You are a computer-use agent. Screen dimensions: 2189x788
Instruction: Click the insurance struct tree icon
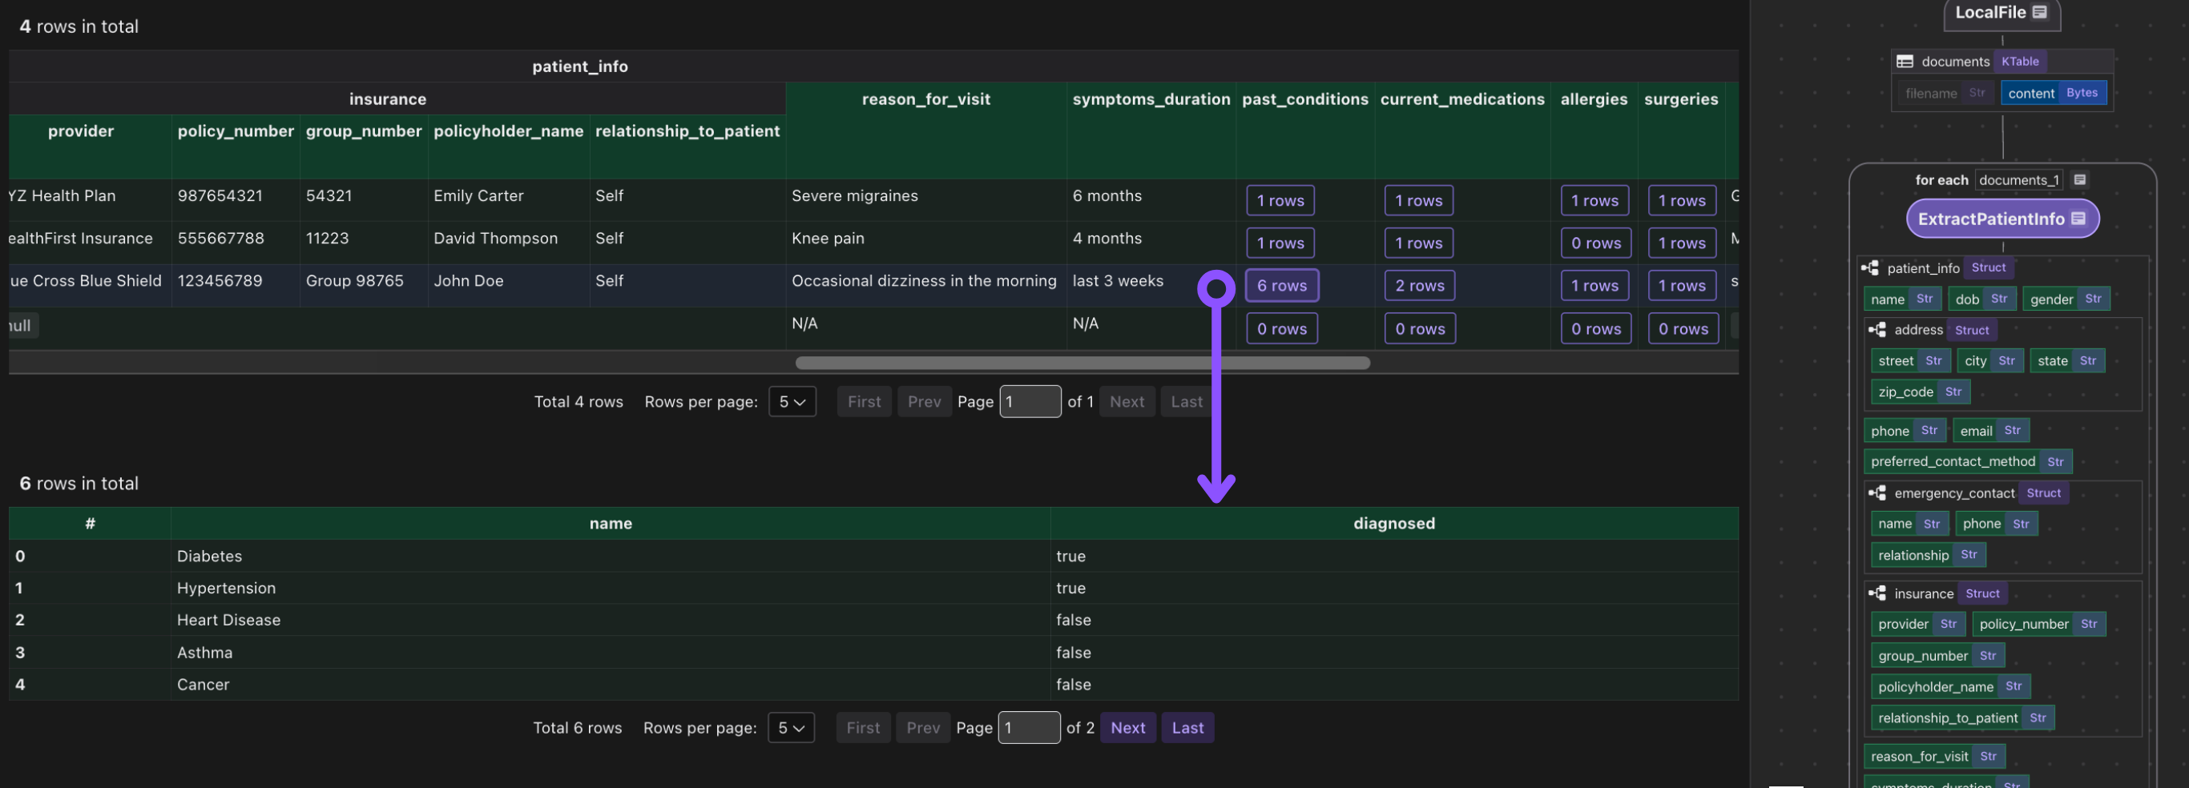[x=1877, y=593]
